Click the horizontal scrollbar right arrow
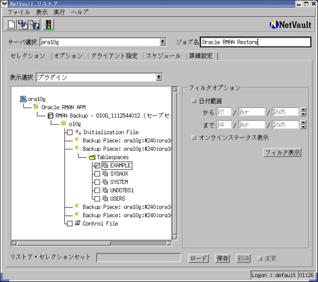Image resolution: width=318 pixels, height=282 pixels. [169, 243]
